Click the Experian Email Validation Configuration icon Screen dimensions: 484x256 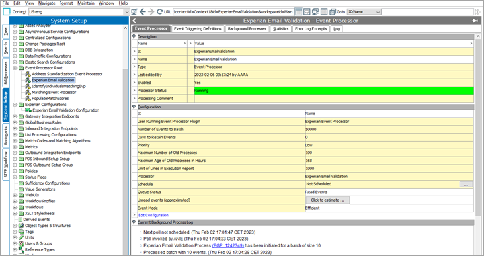(x=28, y=110)
